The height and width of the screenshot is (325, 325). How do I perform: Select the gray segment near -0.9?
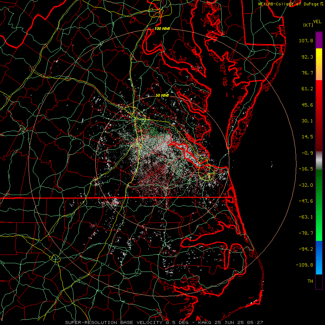[x=319, y=161]
